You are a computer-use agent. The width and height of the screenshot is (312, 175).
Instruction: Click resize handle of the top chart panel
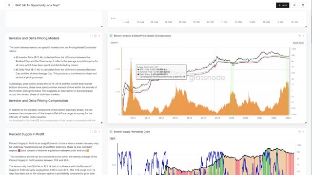[x=306, y=26]
